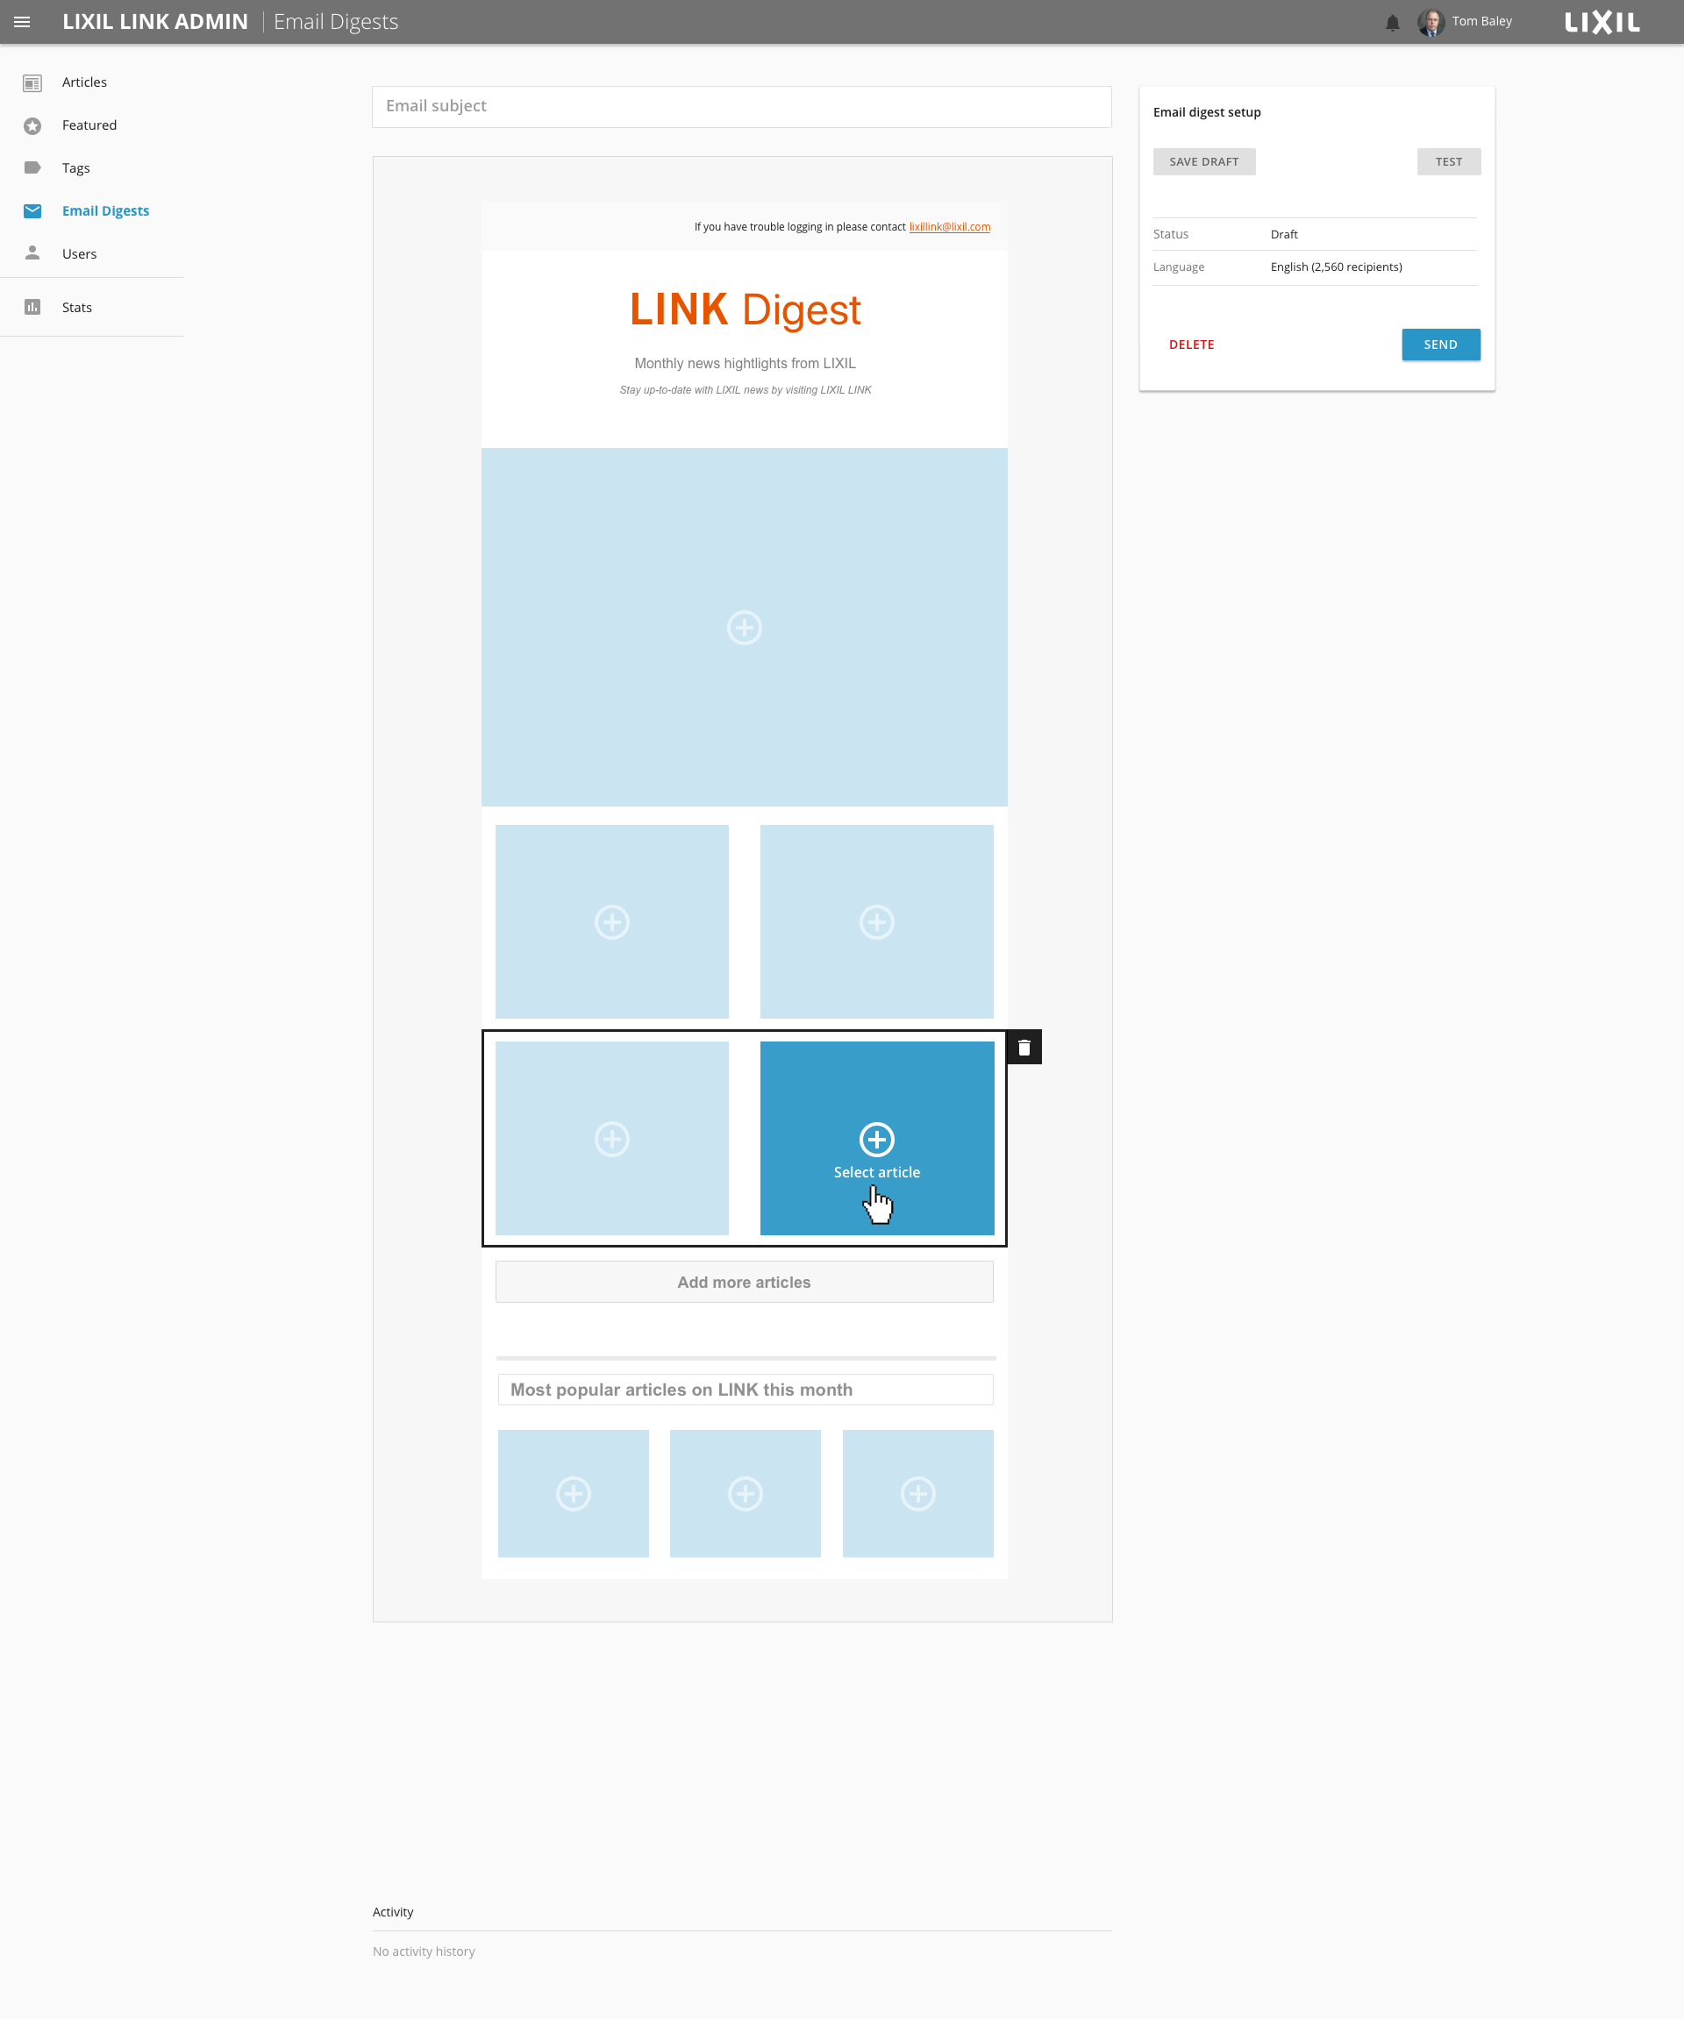This screenshot has height=2019, width=1684.
Task: Click the Save Draft button
Action: click(1204, 161)
